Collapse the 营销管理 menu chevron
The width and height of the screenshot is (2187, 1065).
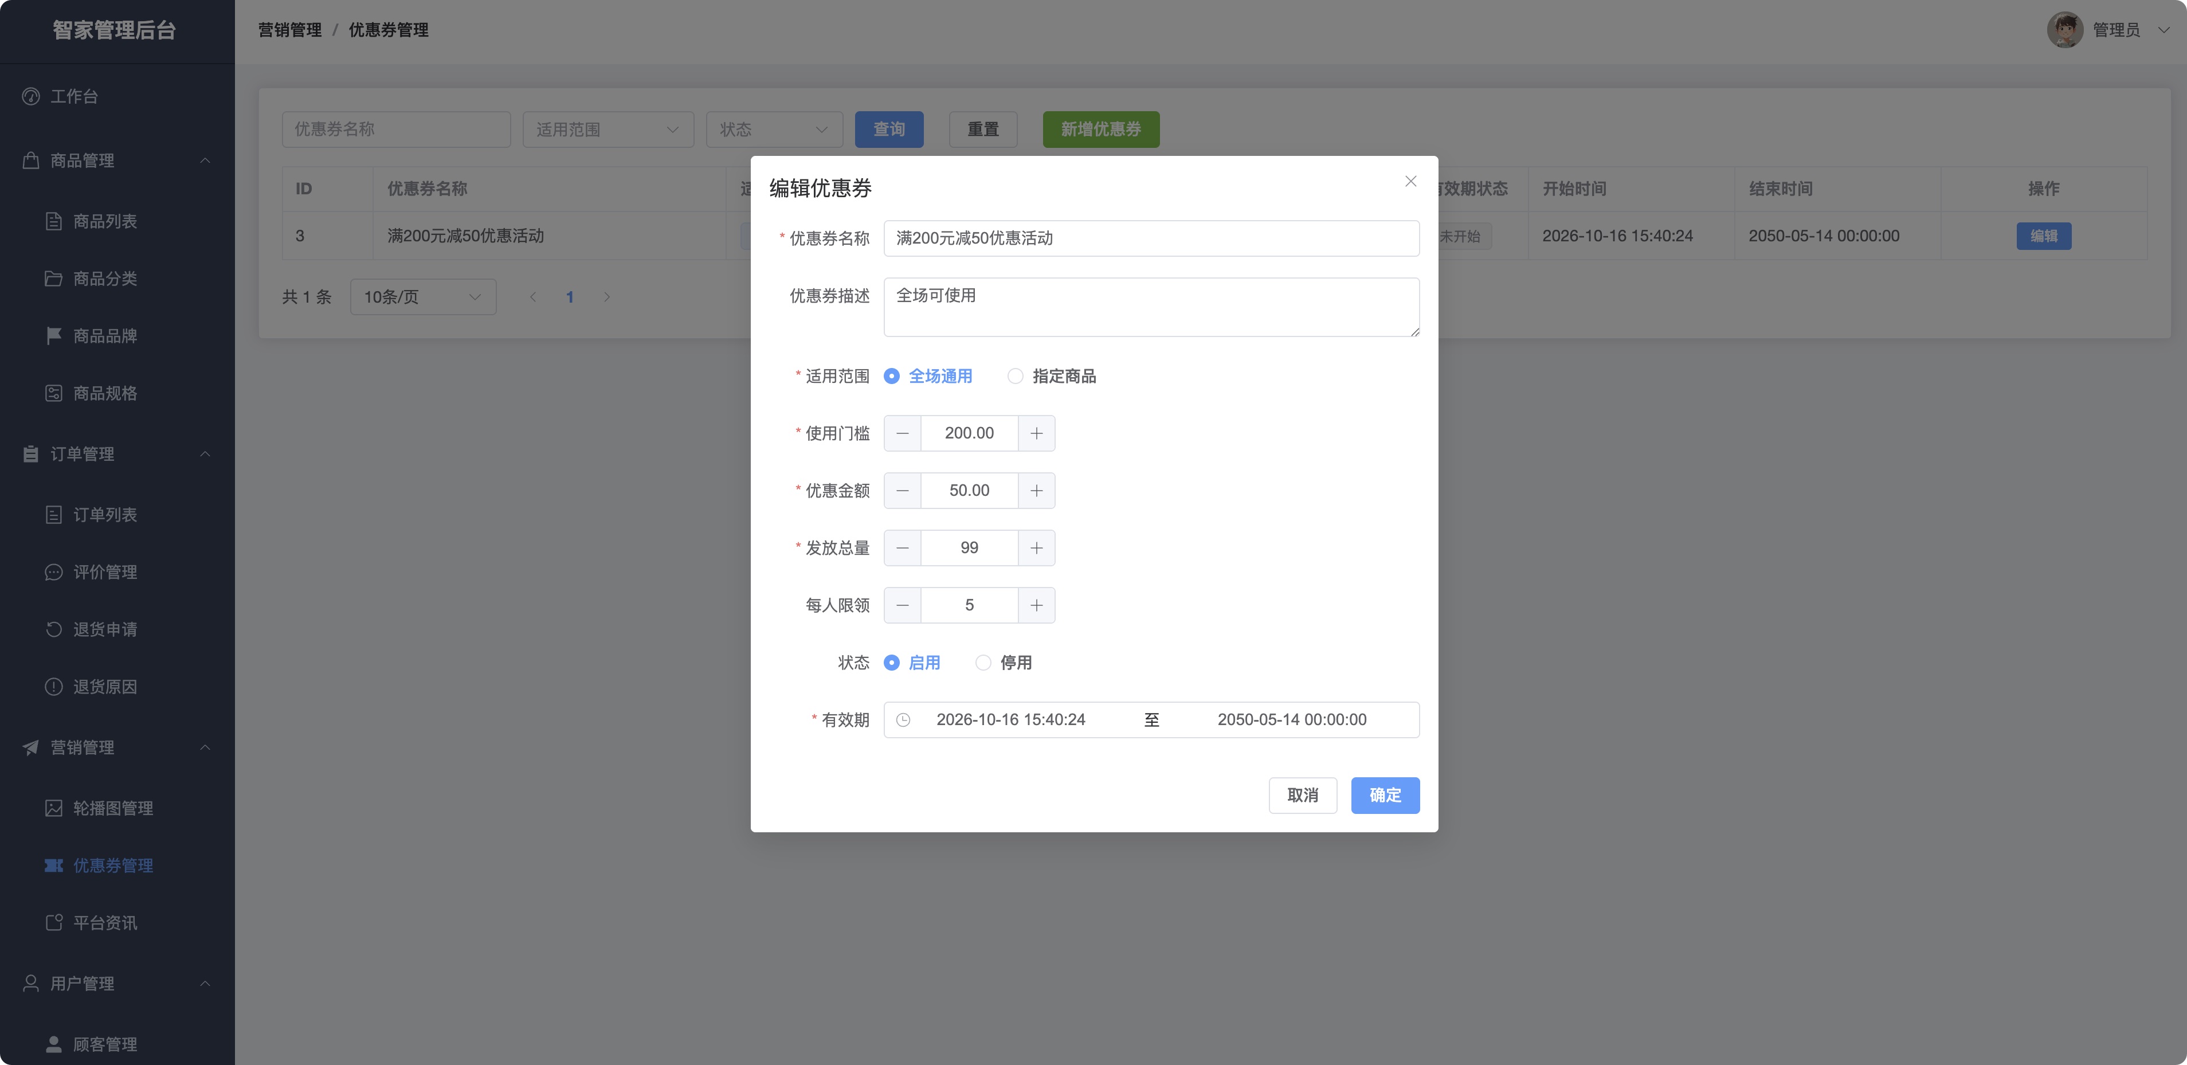coord(205,747)
